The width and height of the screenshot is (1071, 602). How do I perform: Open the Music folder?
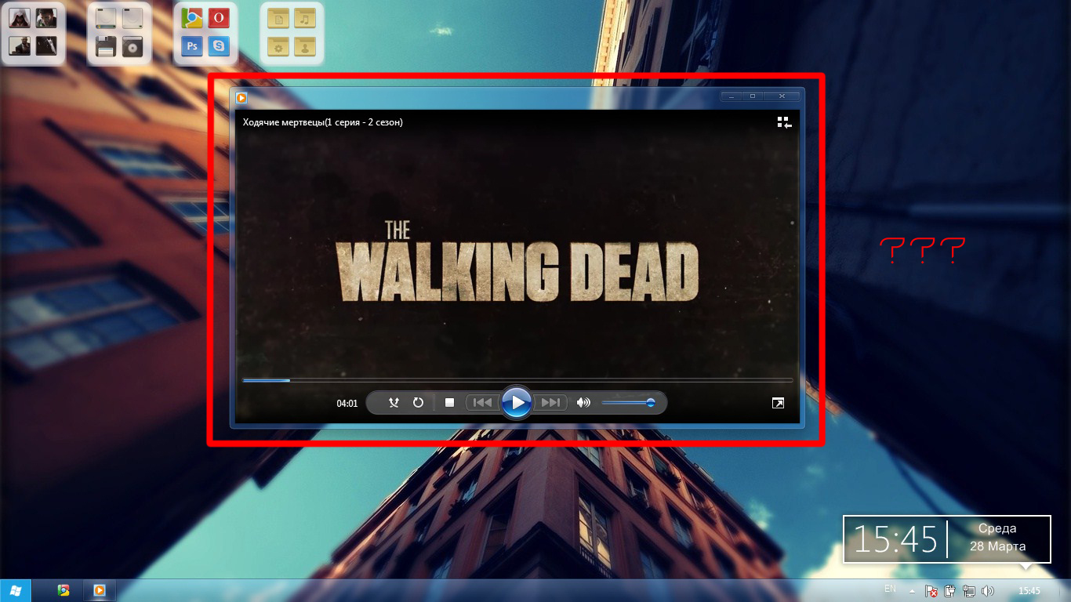pos(305,18)
